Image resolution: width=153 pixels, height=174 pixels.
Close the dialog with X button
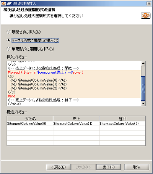[149, 3]
